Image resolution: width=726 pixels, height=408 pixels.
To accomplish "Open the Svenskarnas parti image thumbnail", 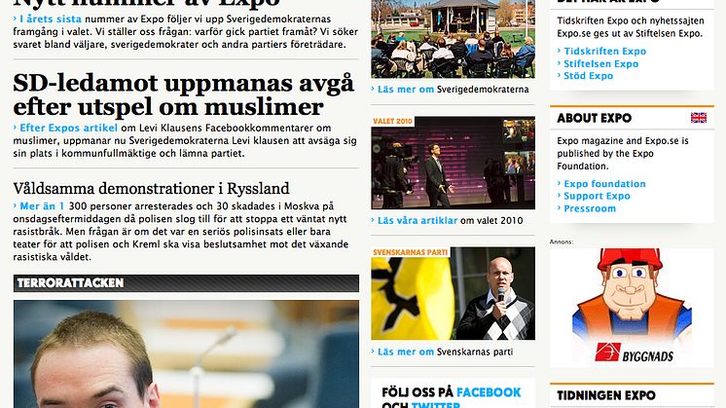I will click(453, 294).
